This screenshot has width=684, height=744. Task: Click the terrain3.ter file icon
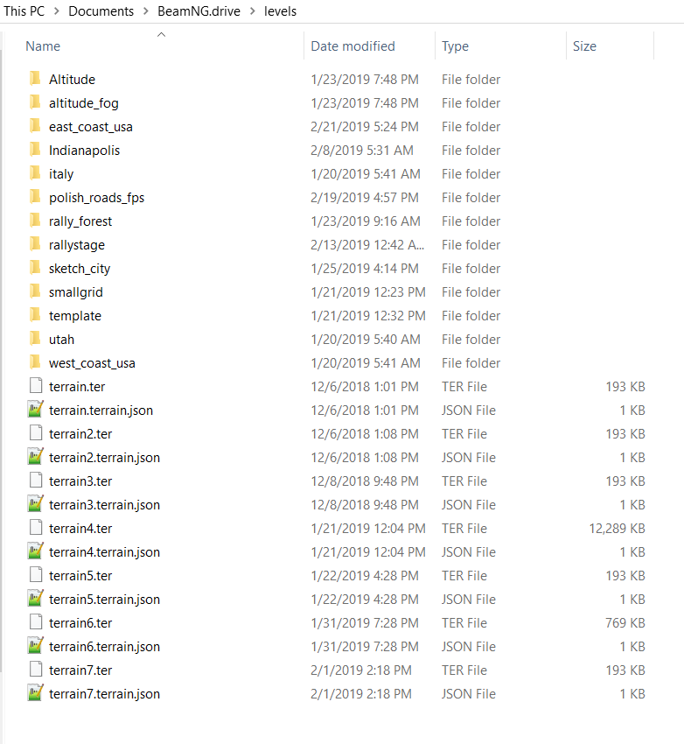(36, 481)
